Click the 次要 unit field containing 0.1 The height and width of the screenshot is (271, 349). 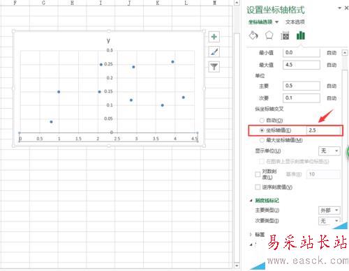pos(302,98)
